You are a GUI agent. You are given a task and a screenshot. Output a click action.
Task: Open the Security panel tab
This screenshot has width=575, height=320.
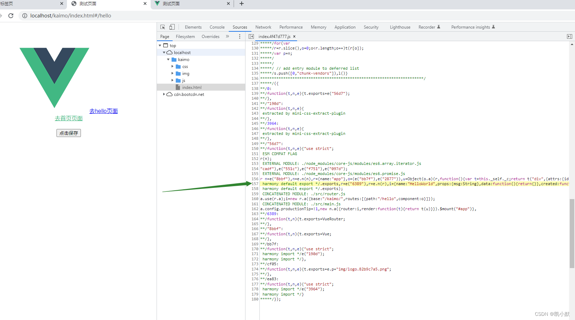coord(371,27)
